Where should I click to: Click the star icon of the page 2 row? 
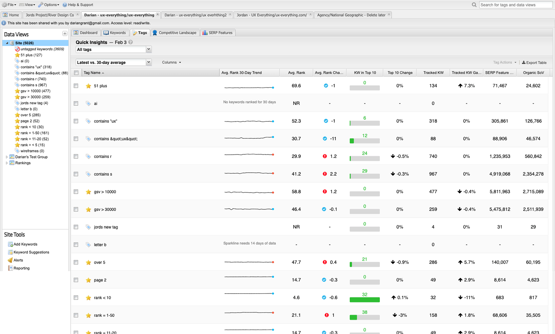(x=88, y=280)
